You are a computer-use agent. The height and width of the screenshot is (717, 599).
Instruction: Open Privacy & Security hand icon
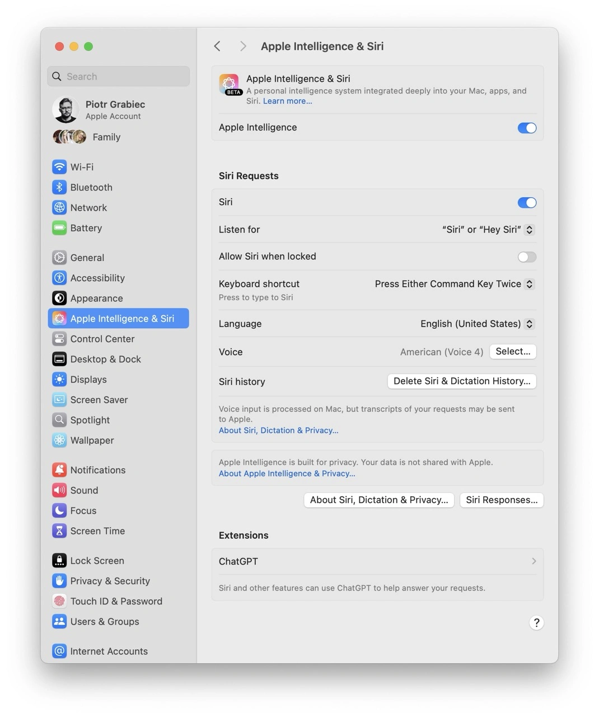(59, 581)
